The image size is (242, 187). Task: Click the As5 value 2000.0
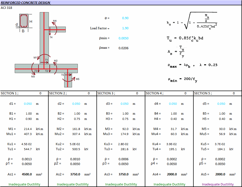pyautogui.click(x=220, y=174)
